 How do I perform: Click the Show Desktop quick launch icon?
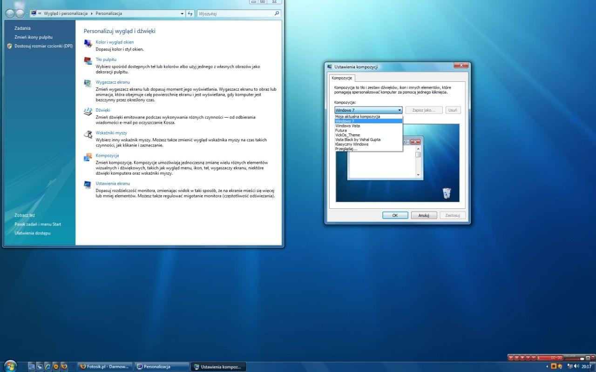[32, 366]
